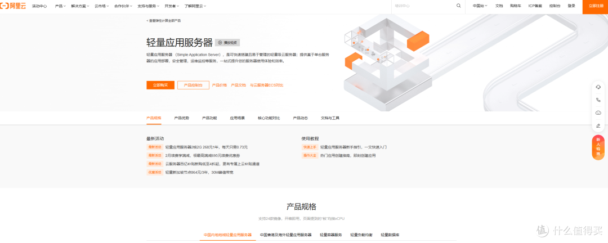Expand the 产品 dropdown menu
Viewport: 608px width, 243px height.
click(x=60, y=6)
